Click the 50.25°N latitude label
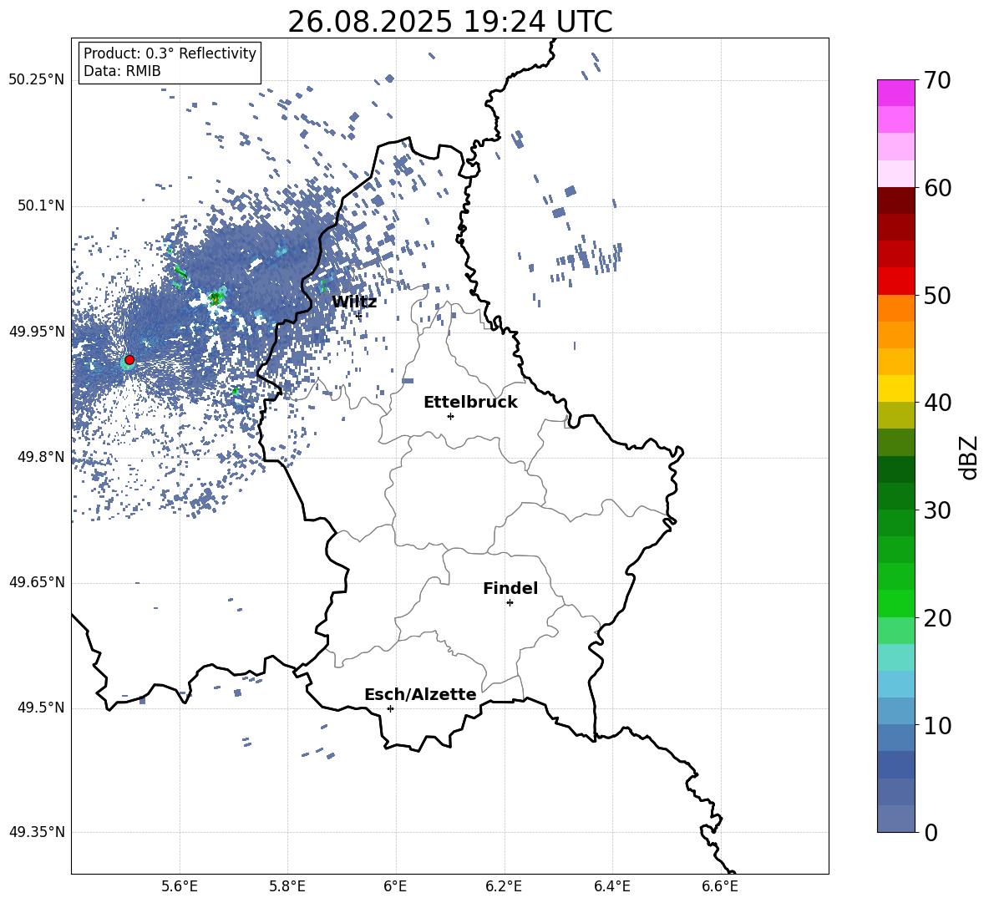The image size is (989, 903). coord(37,80)
